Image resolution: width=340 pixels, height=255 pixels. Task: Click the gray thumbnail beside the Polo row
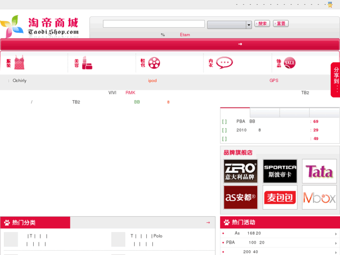[118, 240]
